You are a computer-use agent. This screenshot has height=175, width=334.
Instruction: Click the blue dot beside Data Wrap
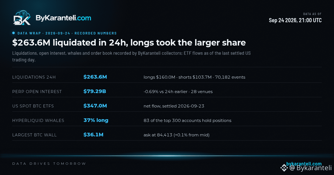13,33
